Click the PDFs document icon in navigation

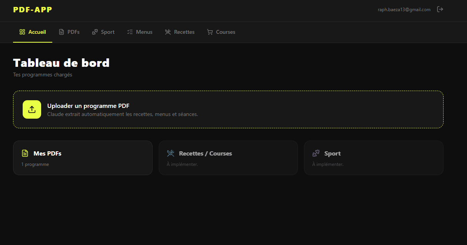click(61, 32)
